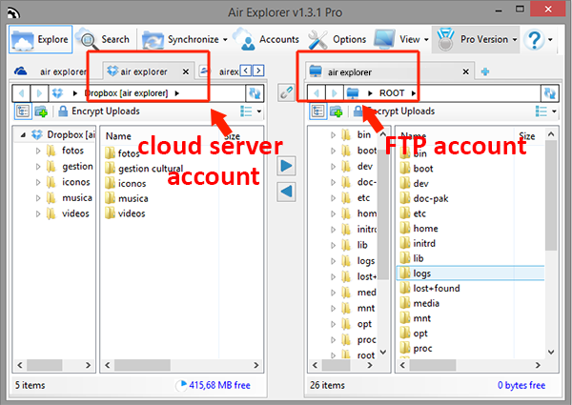Refresh the Dropbox pane
Viewport: 572px width, 405px height.
(255, 93)
